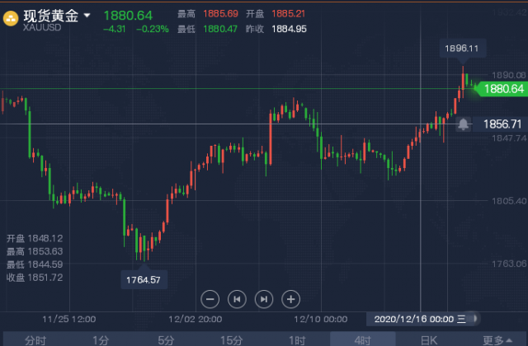The width and height of the screenshot is (528, 346).
Task: Click the price alert bell icon
Action: tap(464, 124)
